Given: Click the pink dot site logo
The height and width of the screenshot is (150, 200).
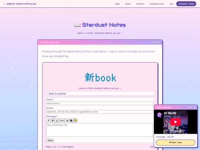Looking at the screenshot, I should tap(4, 4).
